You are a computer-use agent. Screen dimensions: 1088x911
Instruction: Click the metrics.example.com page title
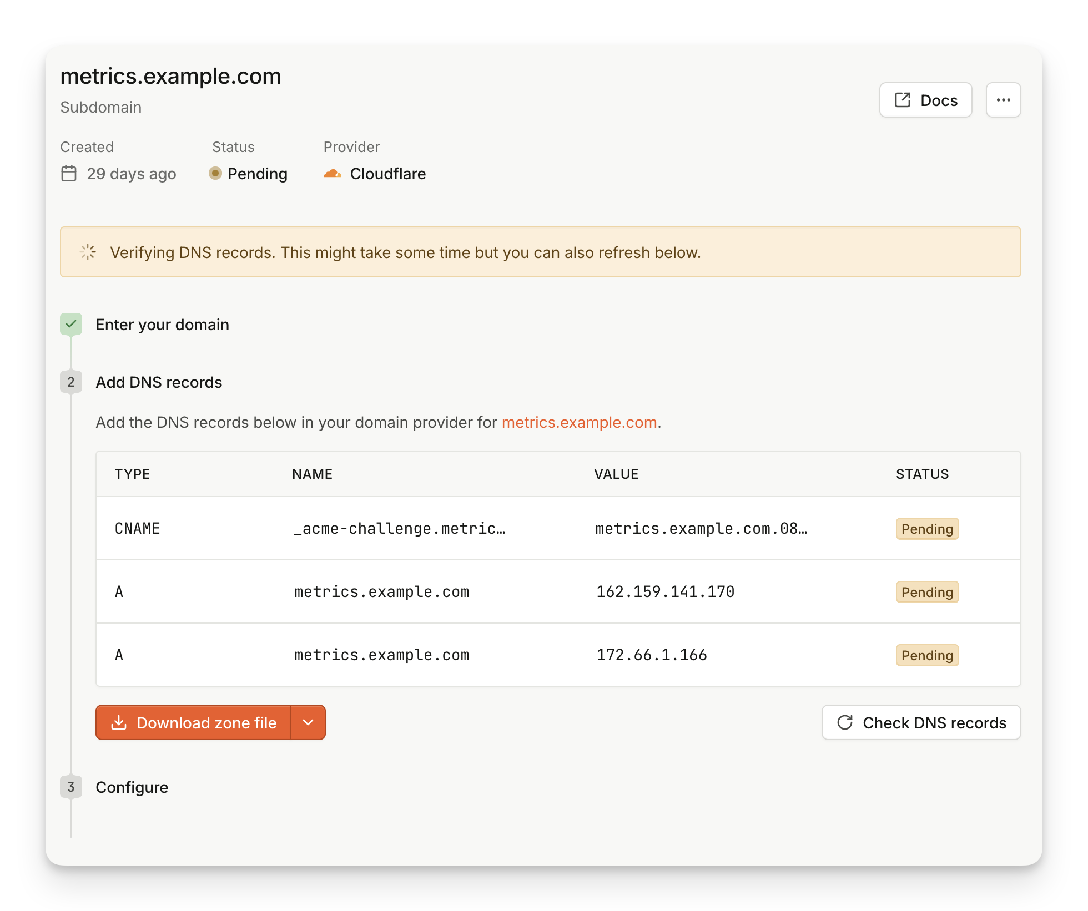170,76
